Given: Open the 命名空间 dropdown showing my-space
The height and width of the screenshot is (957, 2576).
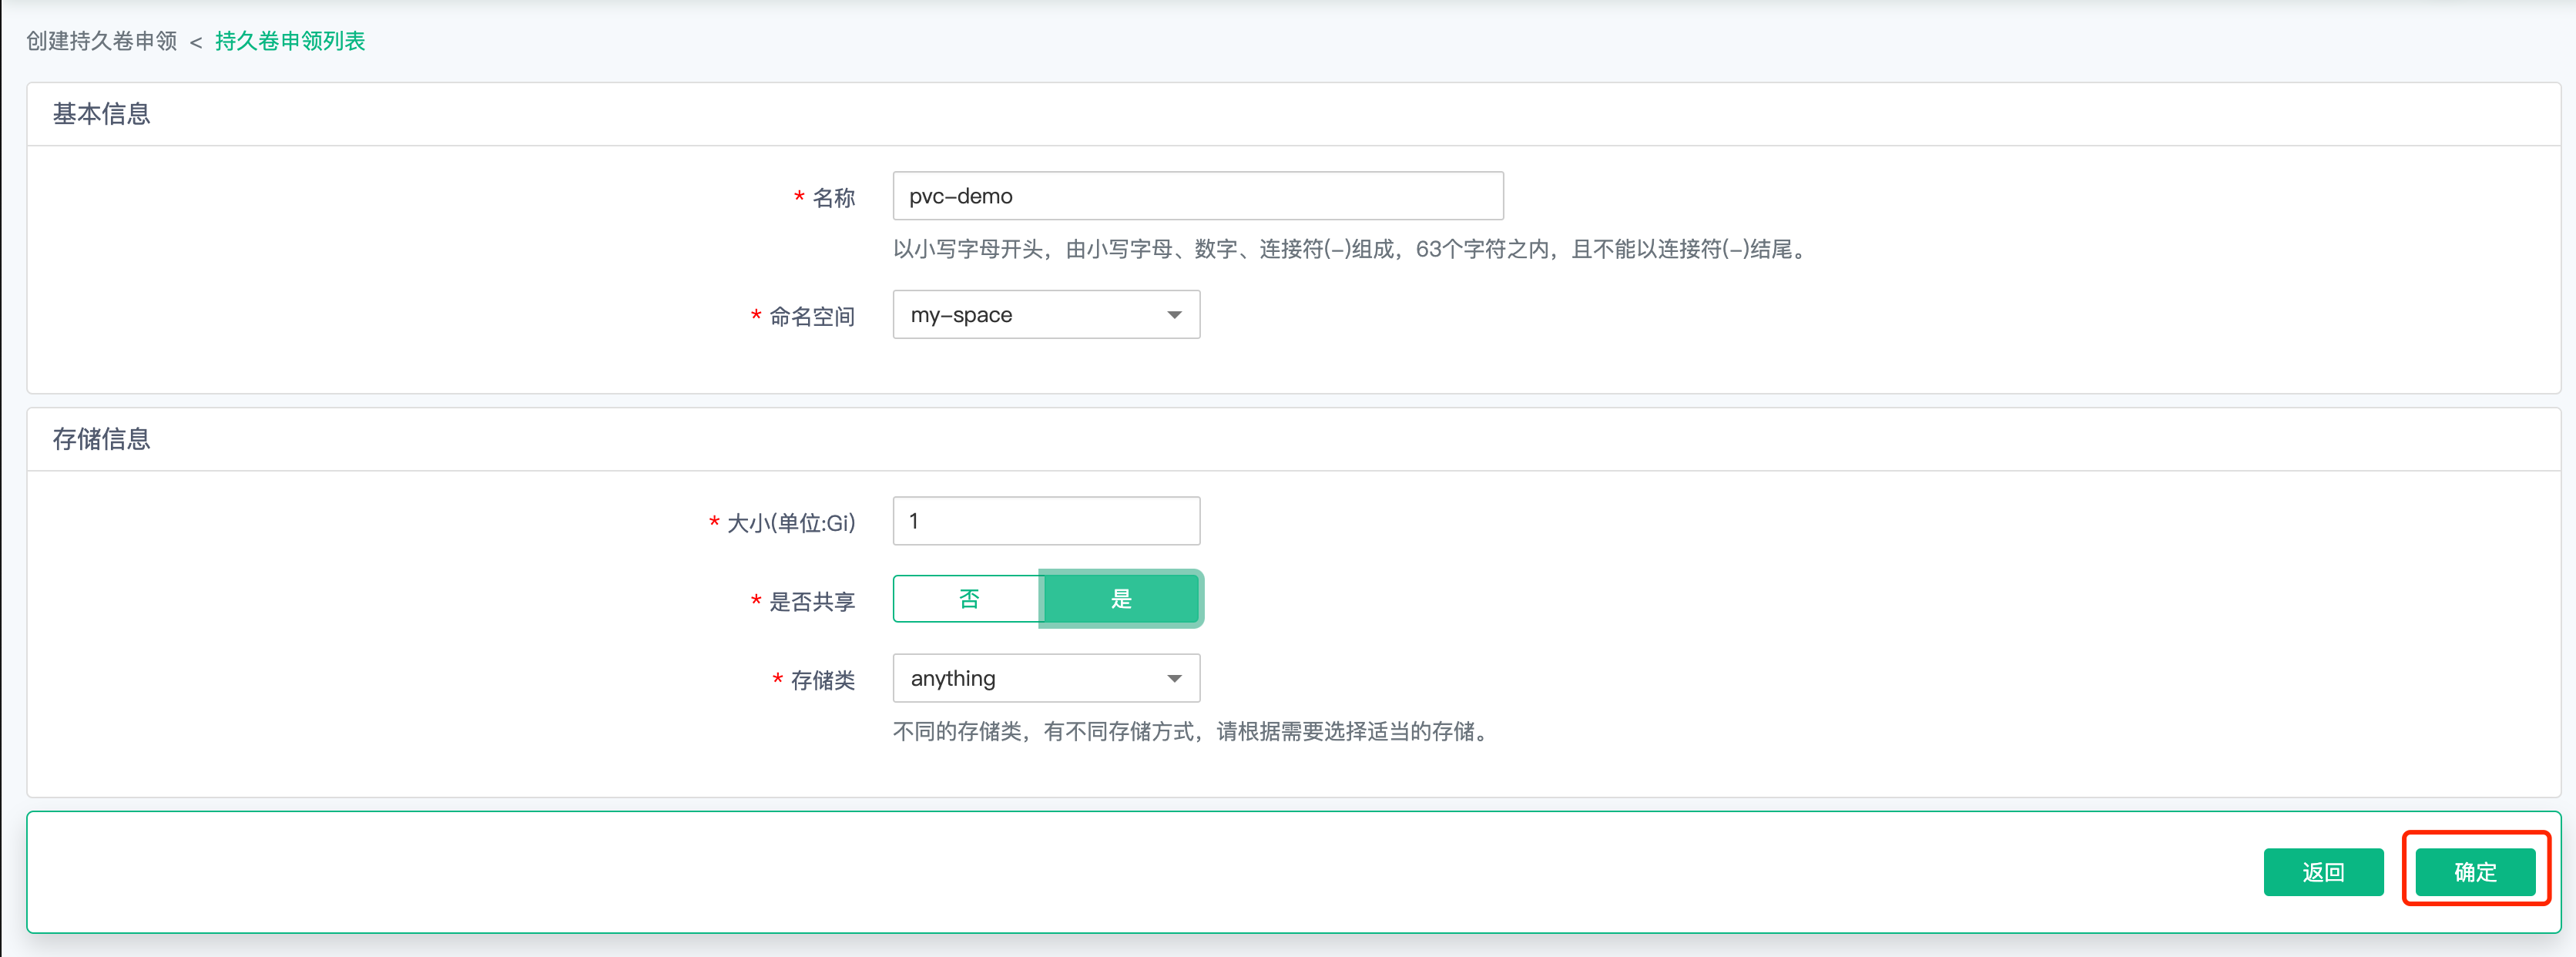Looking at the screenshot, I should 1046,315.
